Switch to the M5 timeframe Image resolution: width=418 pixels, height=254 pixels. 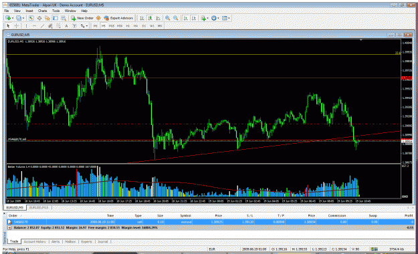(104, 26)
